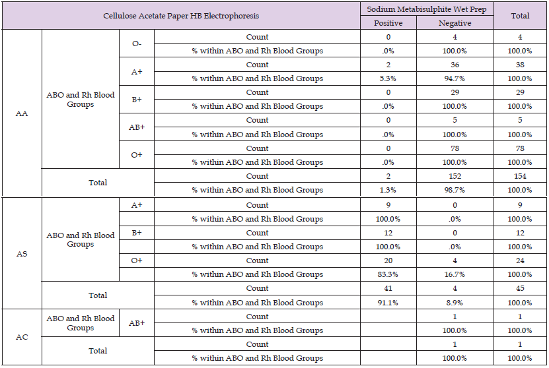The image size is (549, 368).
Task: Click the '41' Positive total count in AS
Action: click(388, 288)
